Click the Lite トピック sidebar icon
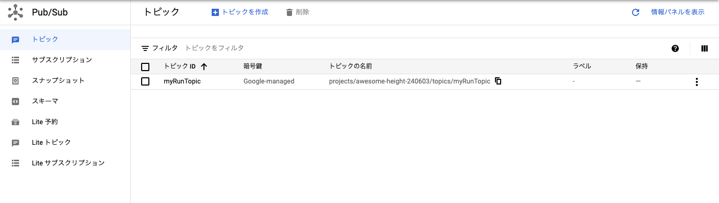This screenshot has width=719, height=203. pos(15,143)
